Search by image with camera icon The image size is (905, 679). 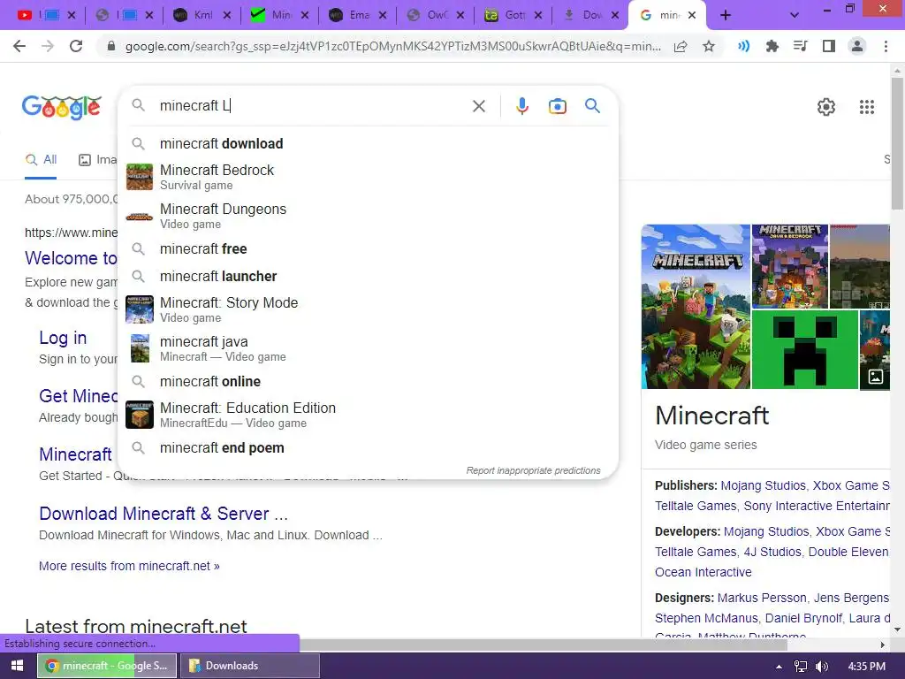coord(558,106)
